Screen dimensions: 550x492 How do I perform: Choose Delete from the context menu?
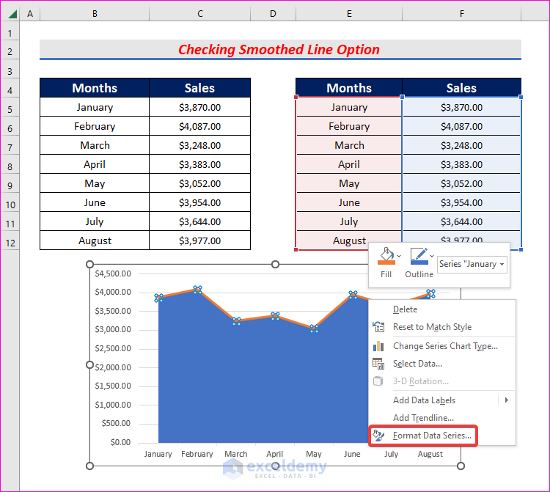[x=405, y=309]
